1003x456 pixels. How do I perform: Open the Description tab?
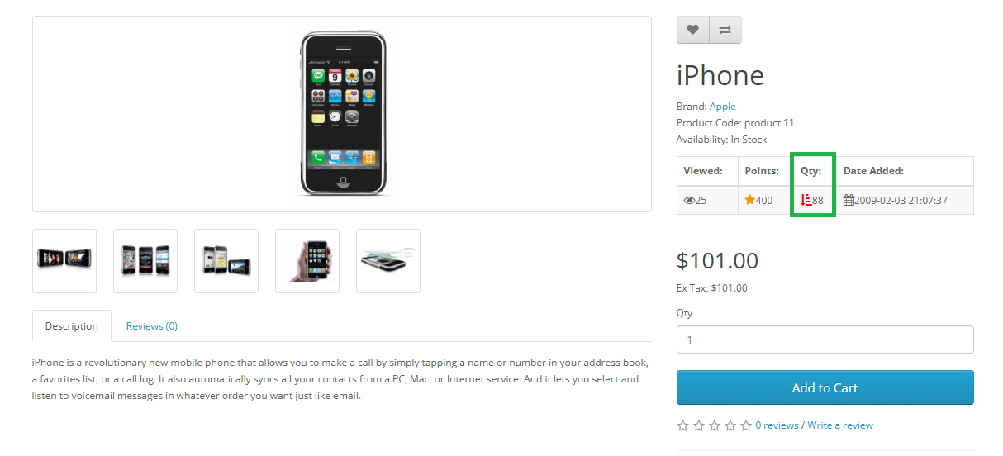[x=72, y=326]
